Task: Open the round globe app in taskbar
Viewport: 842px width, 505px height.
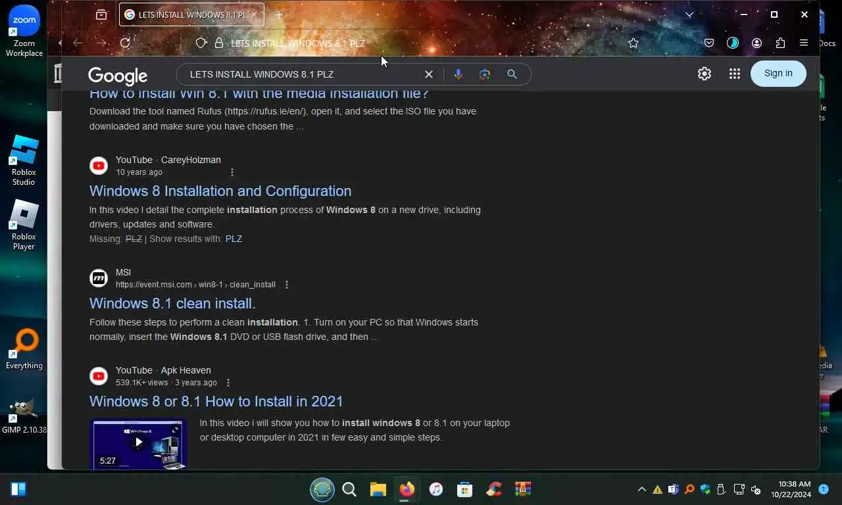Action: click(x=322, y=489)
